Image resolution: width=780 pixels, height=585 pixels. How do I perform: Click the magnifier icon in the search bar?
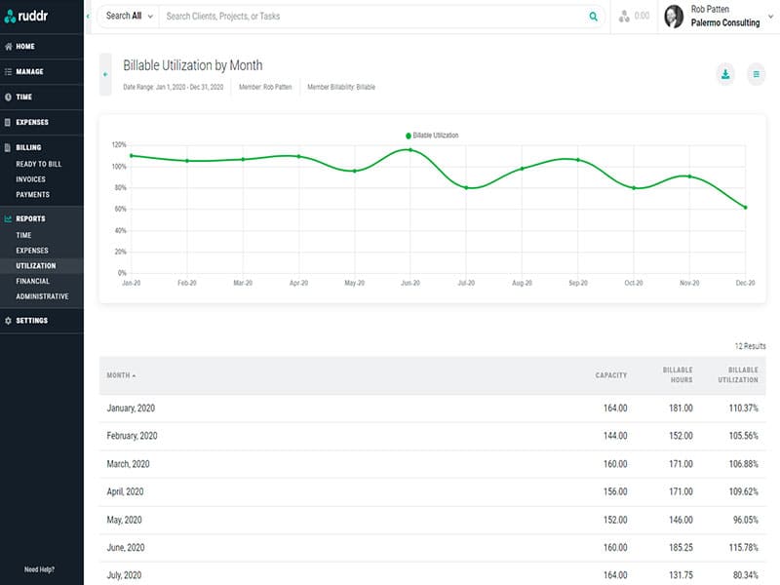click(x=593, y=17)
